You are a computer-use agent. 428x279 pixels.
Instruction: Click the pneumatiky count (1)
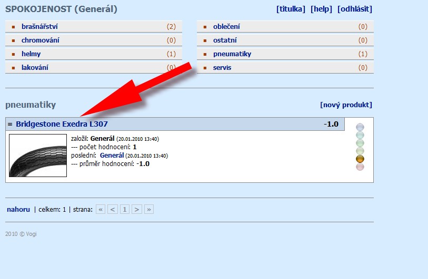tap(363, 54)
